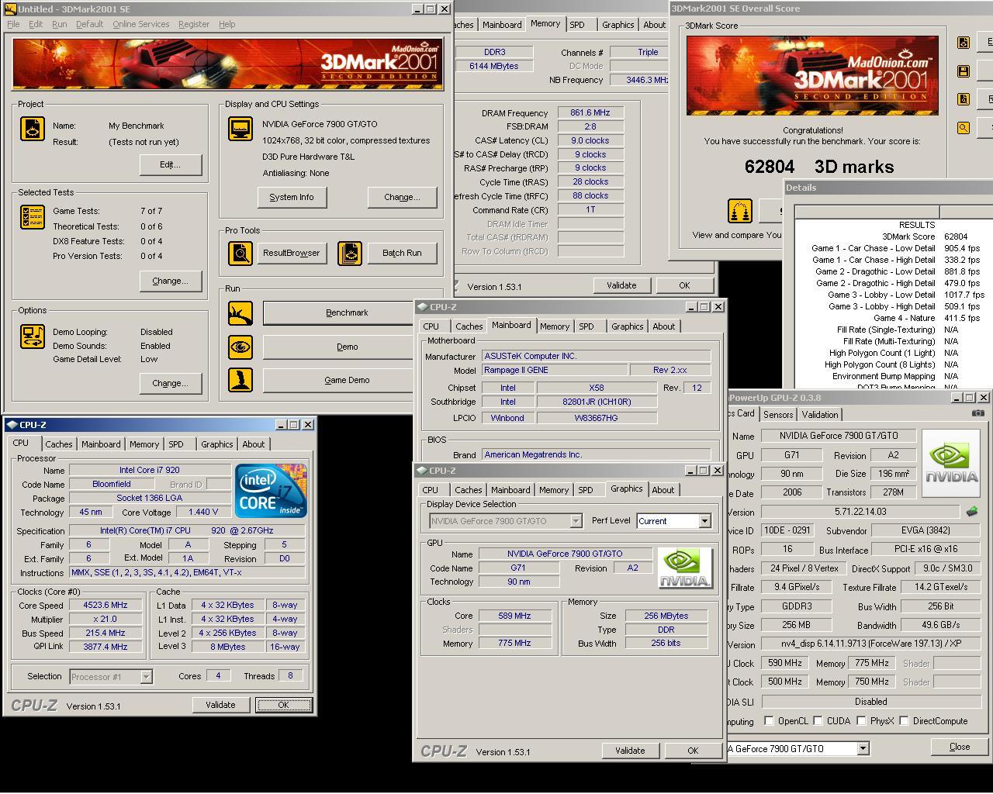Viewport: 993px width, 794px height.
Task: Click the Selected Tests checklist icon
Action: coord(33,217)
